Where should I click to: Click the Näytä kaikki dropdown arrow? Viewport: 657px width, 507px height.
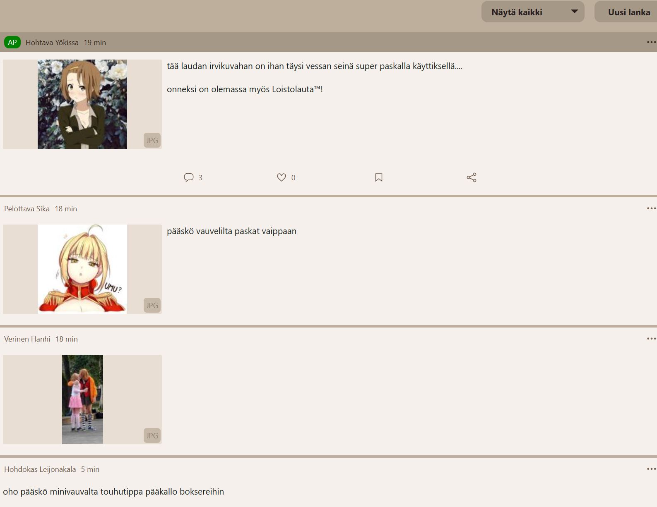(575, 12)
